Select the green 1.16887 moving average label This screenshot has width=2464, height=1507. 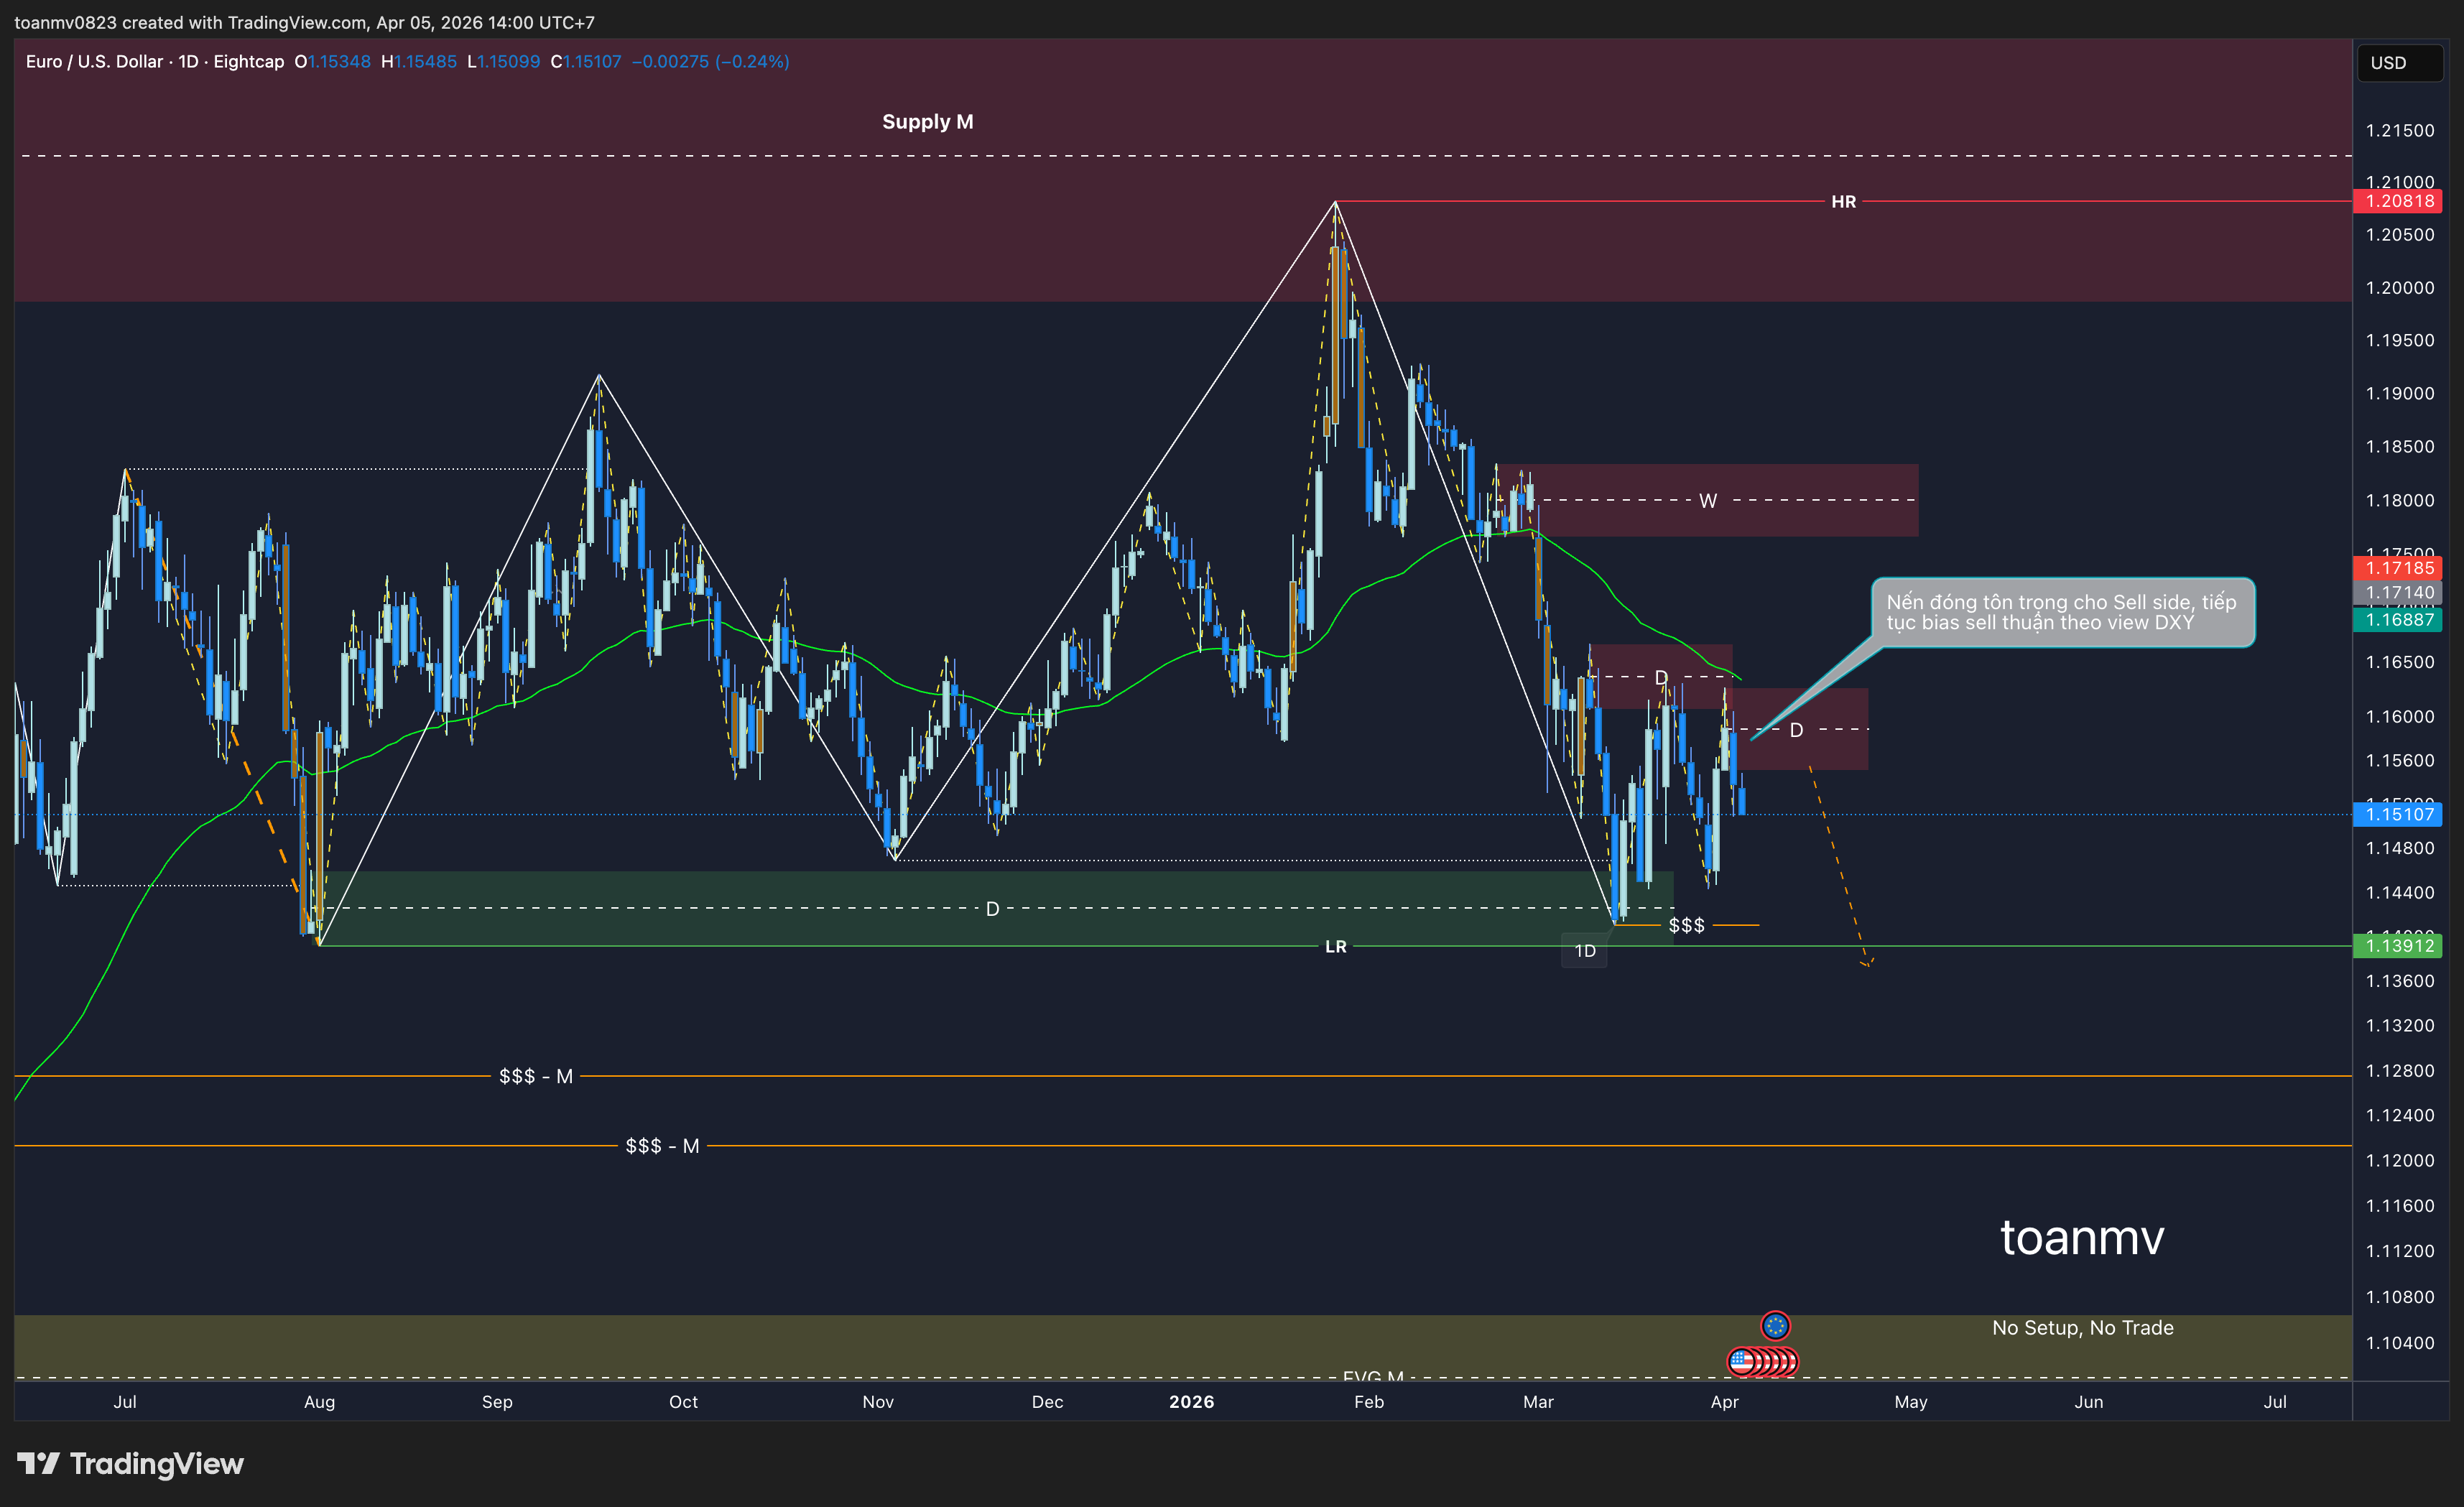pos(2398,620)
